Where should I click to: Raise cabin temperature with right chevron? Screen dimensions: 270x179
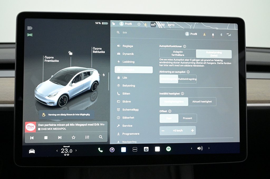76,151
